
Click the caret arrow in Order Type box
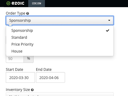point(109,20)
